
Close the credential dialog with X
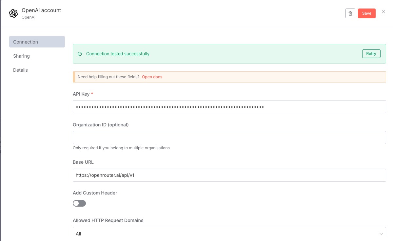click(383, 12)
